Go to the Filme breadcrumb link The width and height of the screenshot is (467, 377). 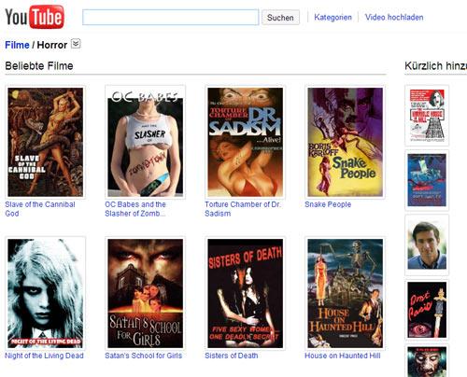click(17, 45)
